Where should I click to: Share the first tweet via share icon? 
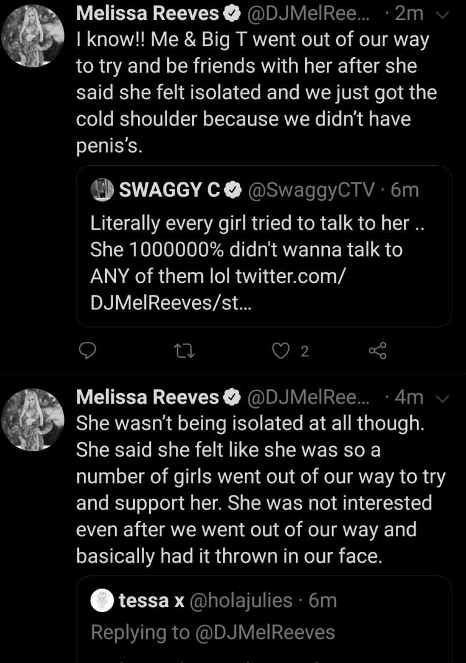(378, 351)
